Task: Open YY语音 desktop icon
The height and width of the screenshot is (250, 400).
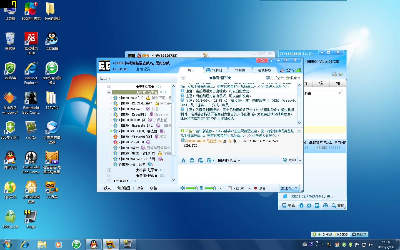Action: coord(52,190)
